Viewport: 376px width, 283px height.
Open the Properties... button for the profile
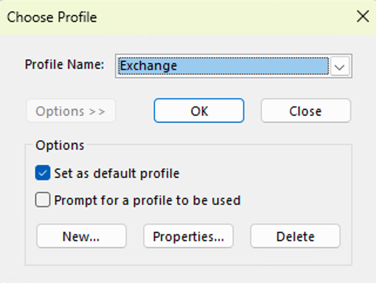188,236
